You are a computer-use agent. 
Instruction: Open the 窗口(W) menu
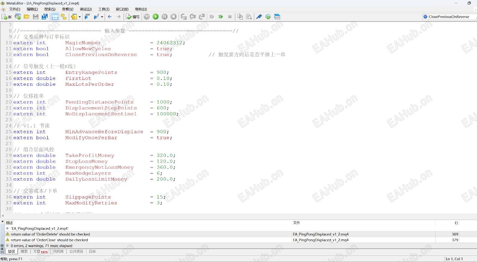pos(122,9)
